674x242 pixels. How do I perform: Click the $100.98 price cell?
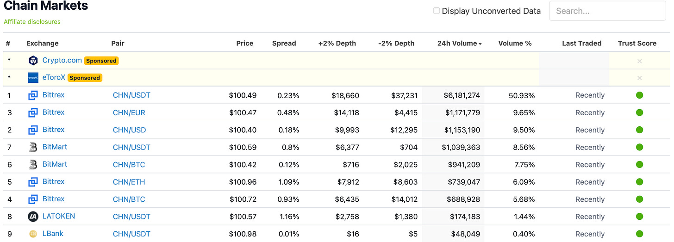pos(243,234)
